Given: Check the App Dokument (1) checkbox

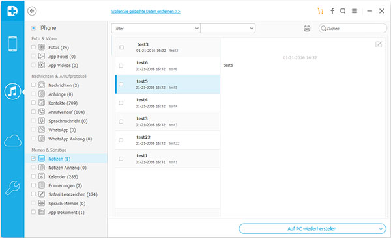Looking at the screenshot, I should pos(33,212).
